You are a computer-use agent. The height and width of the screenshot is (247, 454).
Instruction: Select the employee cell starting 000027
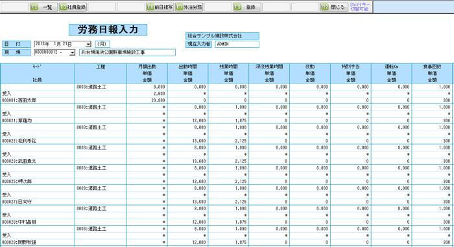[x=38, y=202]
